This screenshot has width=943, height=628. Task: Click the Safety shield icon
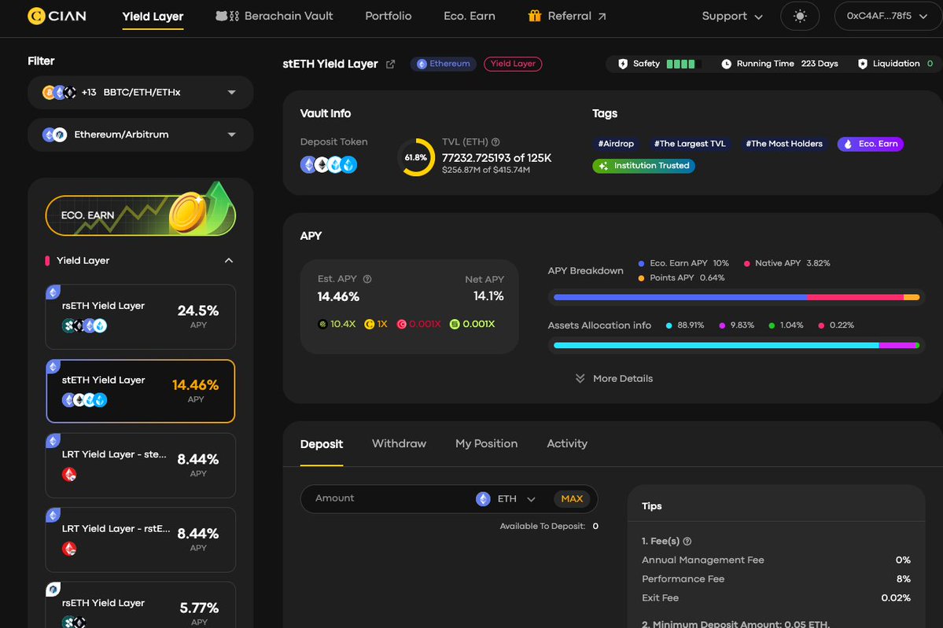623,64
